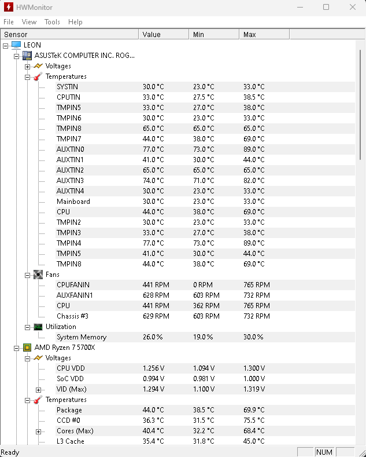The image size is (366, 457).
Task: Select the AUXTIN3 sensor row
Action: pos(205,180)
